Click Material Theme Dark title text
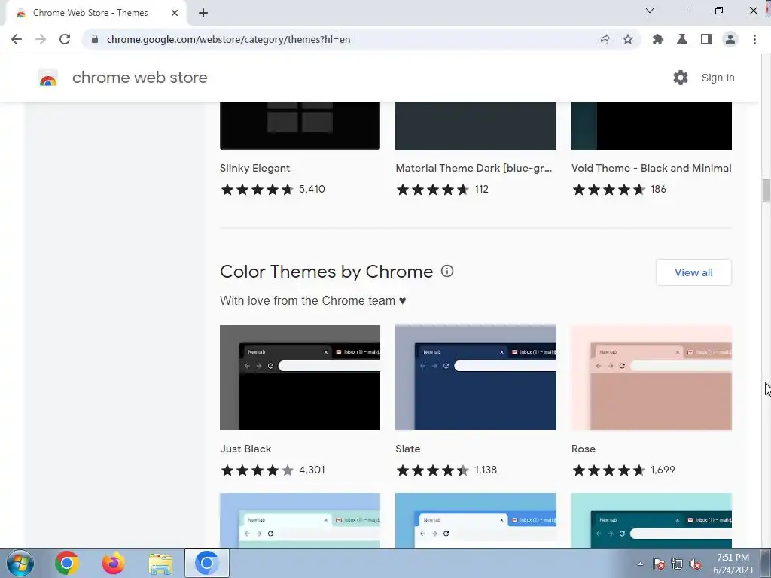The image size is (771, 578). [474, 168]
